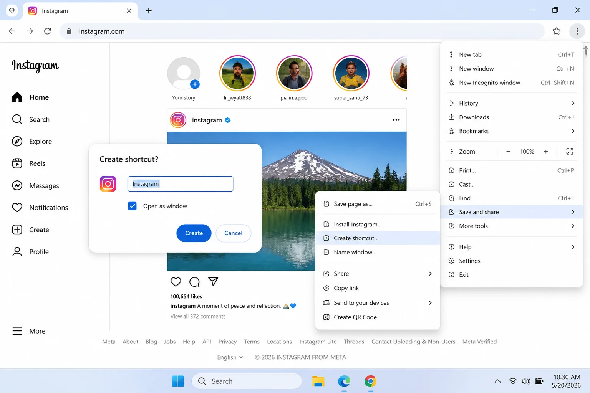Add to Your story plus badge
590x393 pixels.
click(x=195, y=84)
